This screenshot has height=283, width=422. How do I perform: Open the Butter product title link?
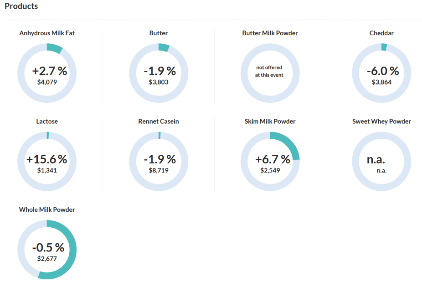click(159, 33)
